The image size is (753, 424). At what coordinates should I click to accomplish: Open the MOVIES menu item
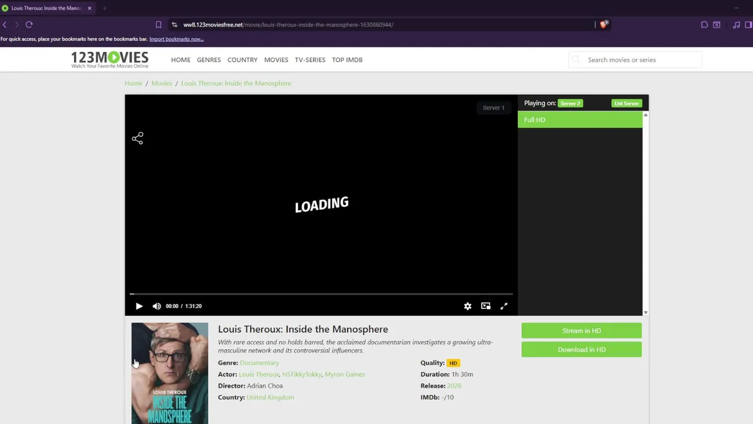tap(276, 59)
